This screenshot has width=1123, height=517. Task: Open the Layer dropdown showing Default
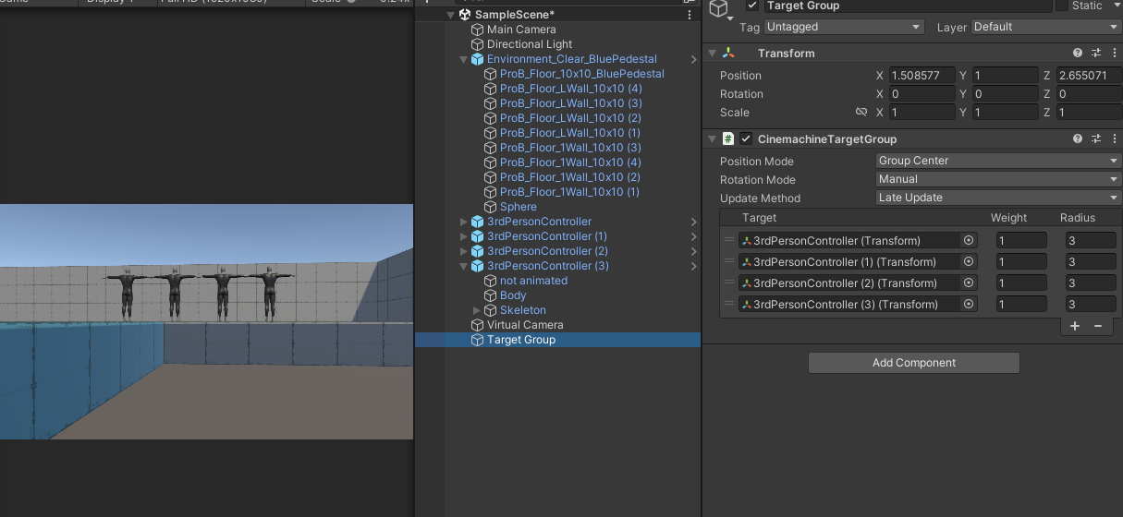[1045, 27]
